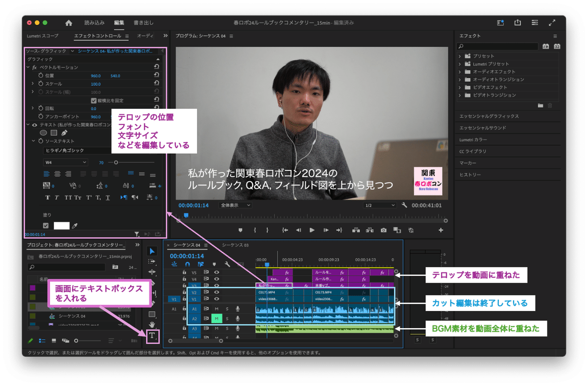The height and width of the screenshot is (386, 588).
Task: Click Export Frame camera icon
Action: click(383, 230)
